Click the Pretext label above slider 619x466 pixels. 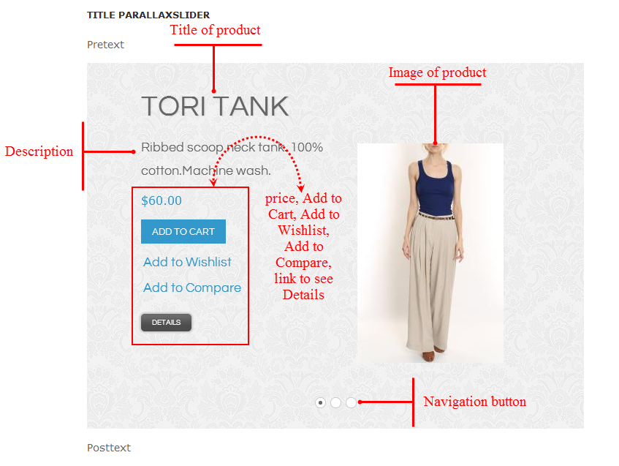(x=105, y=45)
